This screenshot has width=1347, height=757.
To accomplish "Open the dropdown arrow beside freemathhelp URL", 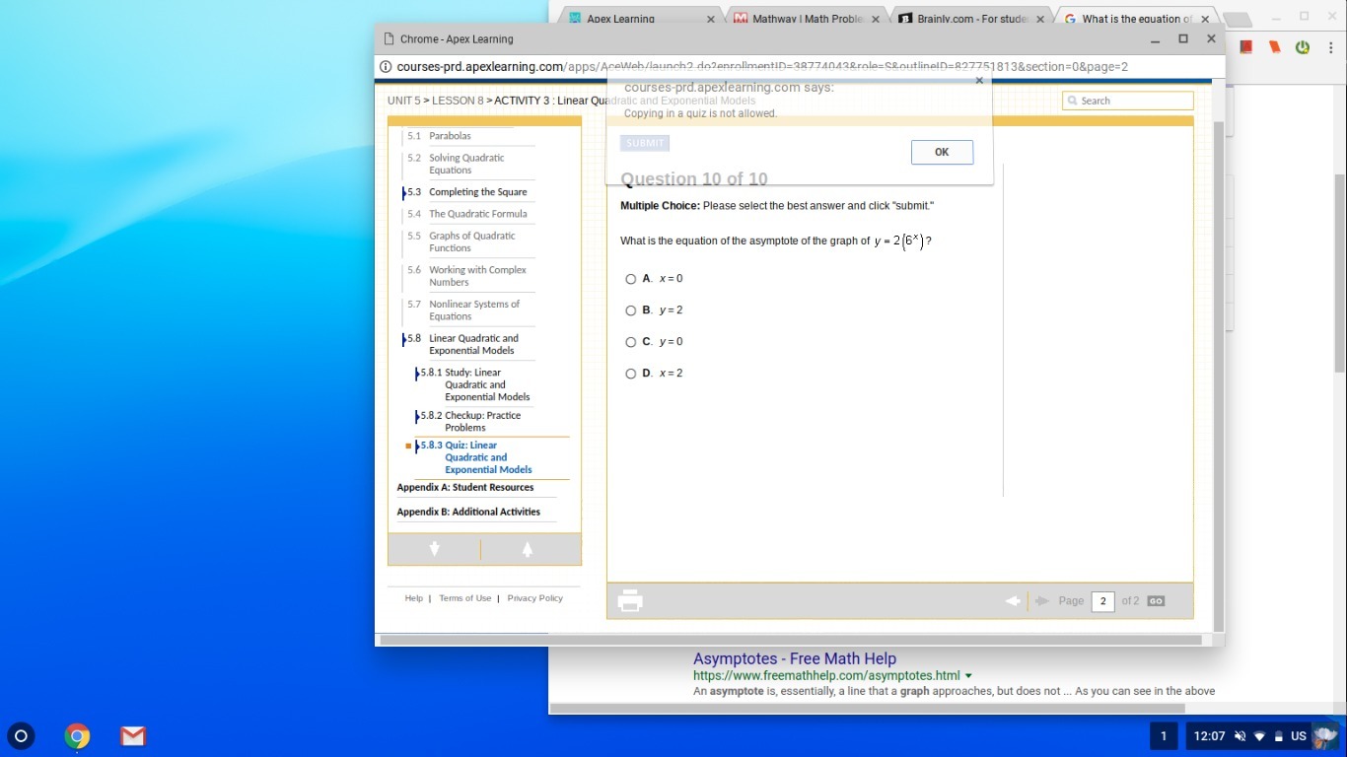I will tap(968, 676).
